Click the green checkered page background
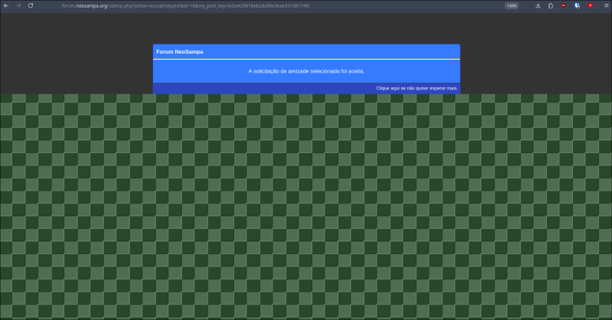 (x=306, y=207)
